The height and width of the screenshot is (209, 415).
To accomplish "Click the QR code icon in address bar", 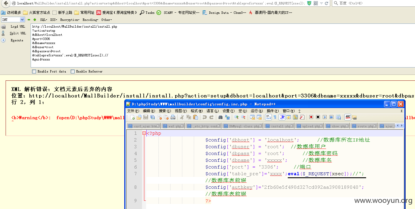I will coord(315,3).
